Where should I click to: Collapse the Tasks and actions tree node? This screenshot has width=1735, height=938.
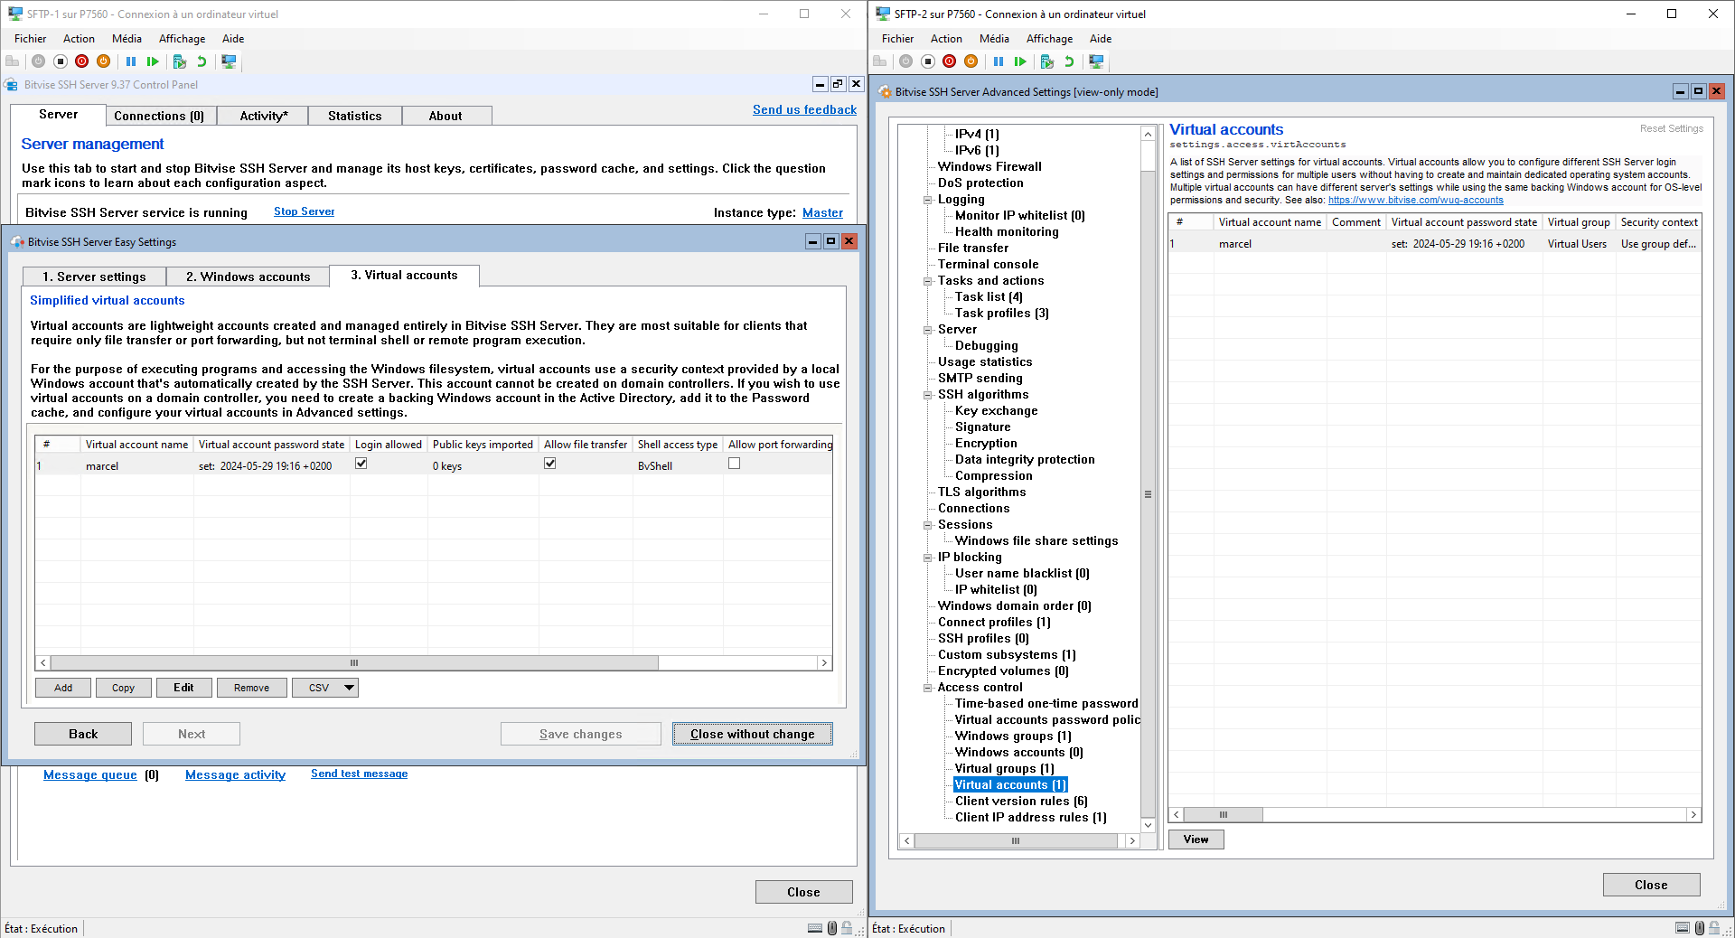[928, 281]
